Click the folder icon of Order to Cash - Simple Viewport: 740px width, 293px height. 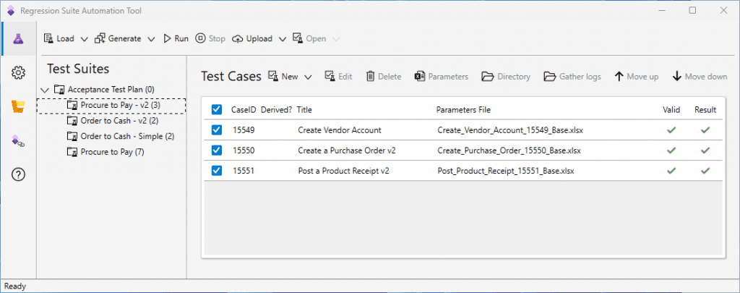(x=72, y=137)
